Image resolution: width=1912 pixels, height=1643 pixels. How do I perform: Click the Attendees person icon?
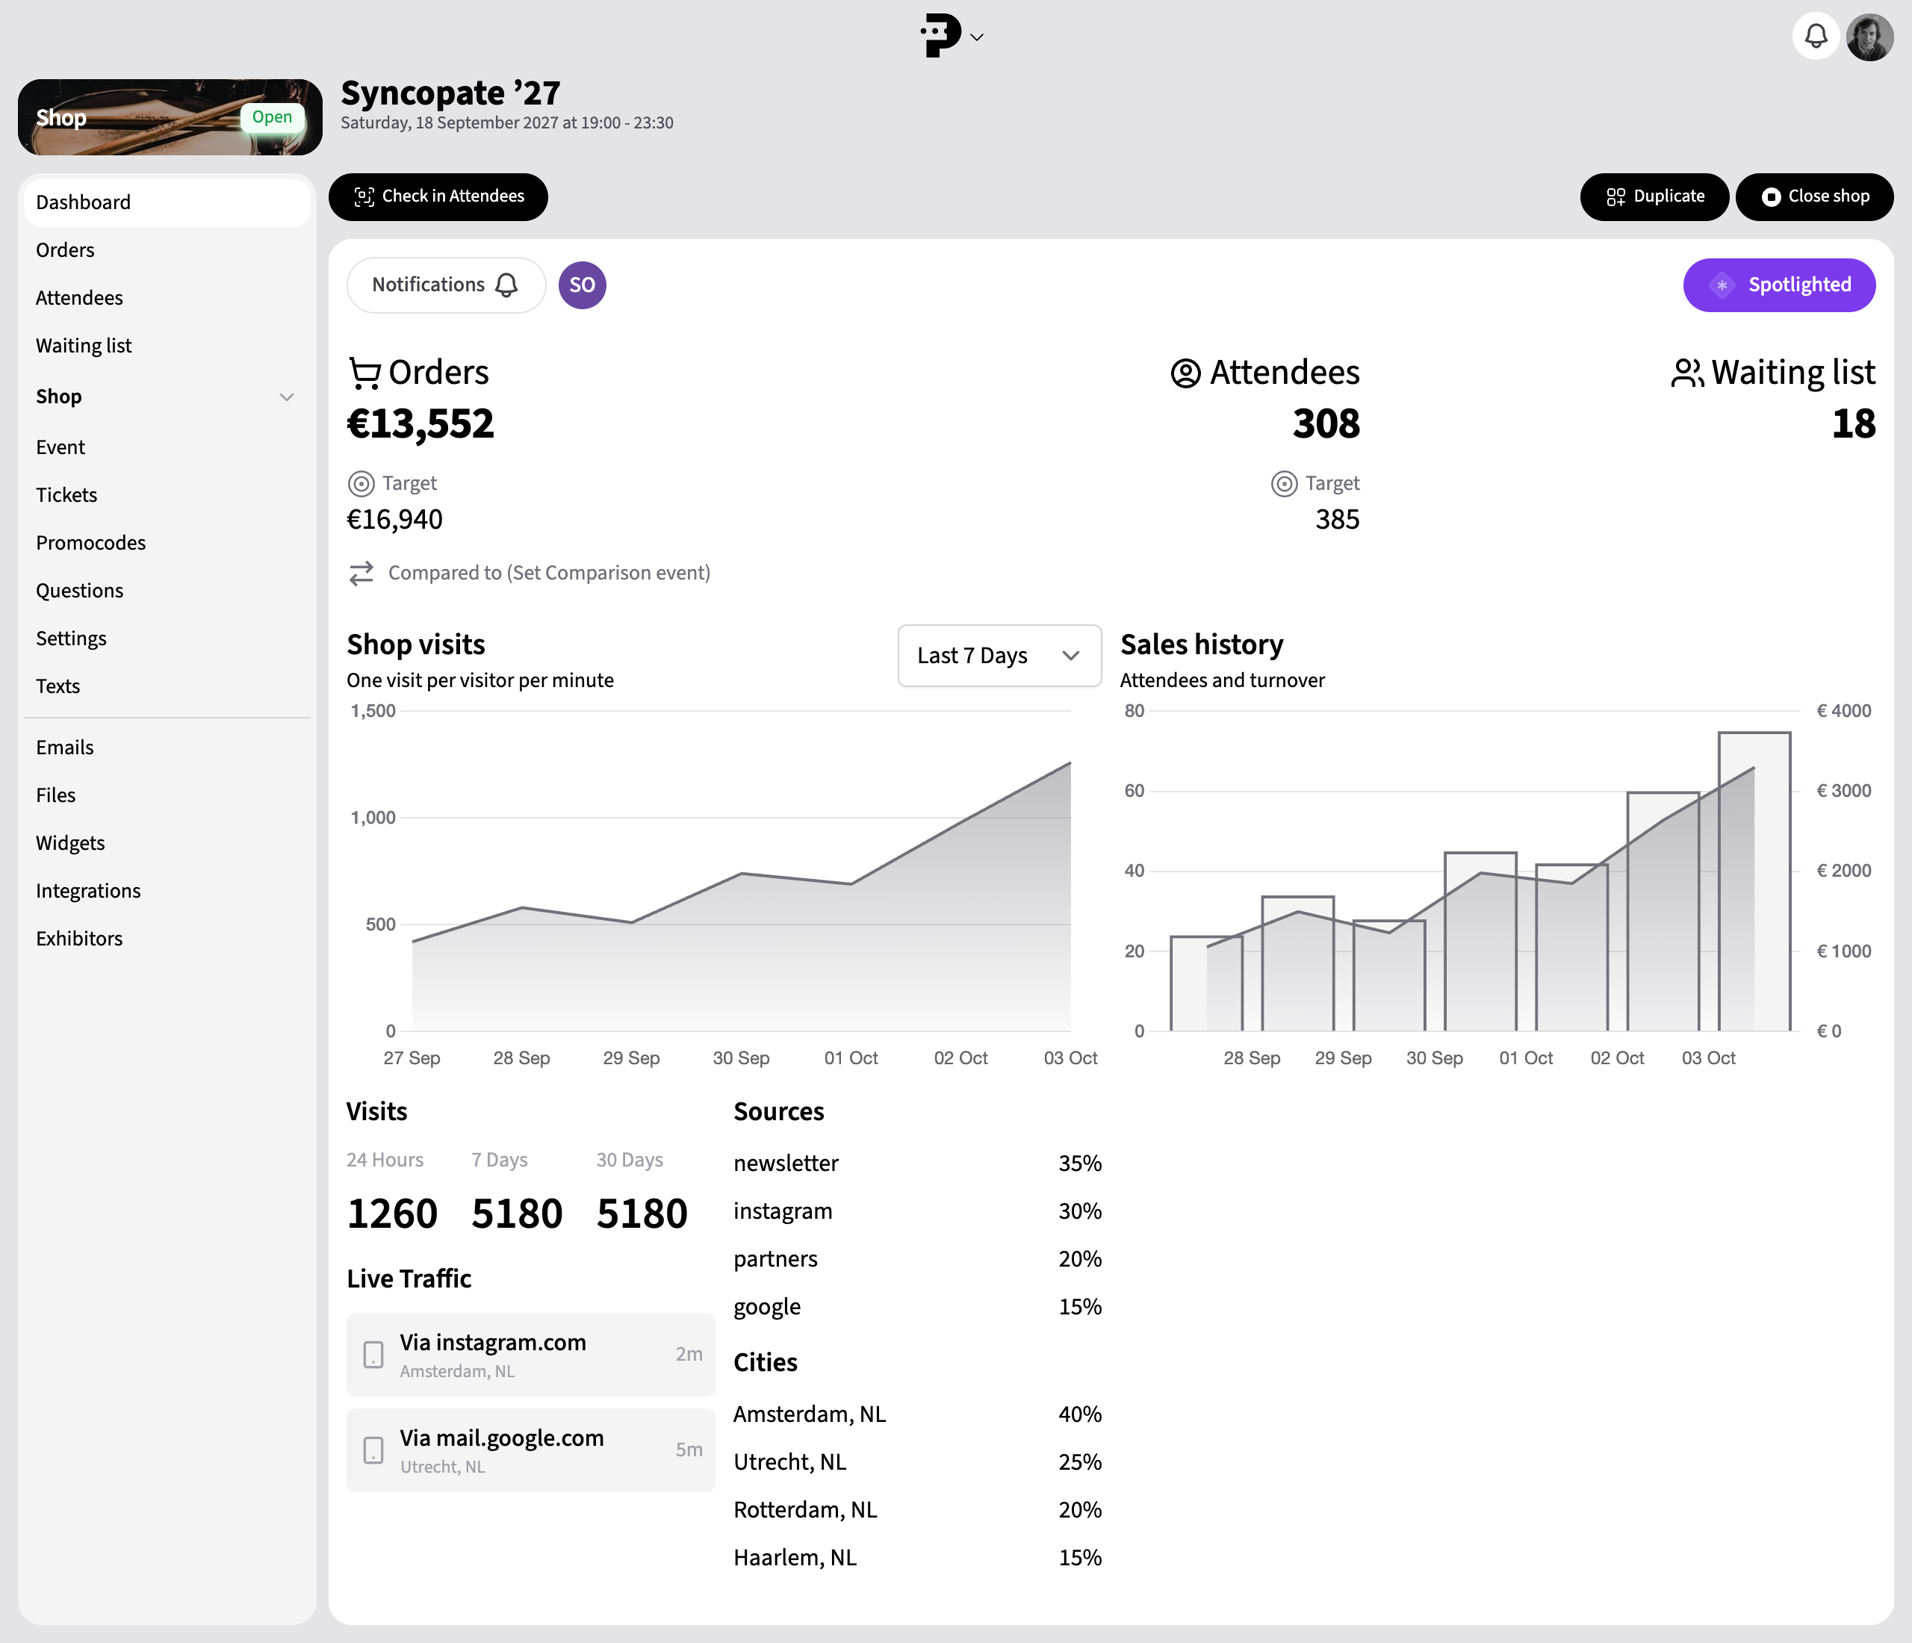click(x=1186, y=373)
